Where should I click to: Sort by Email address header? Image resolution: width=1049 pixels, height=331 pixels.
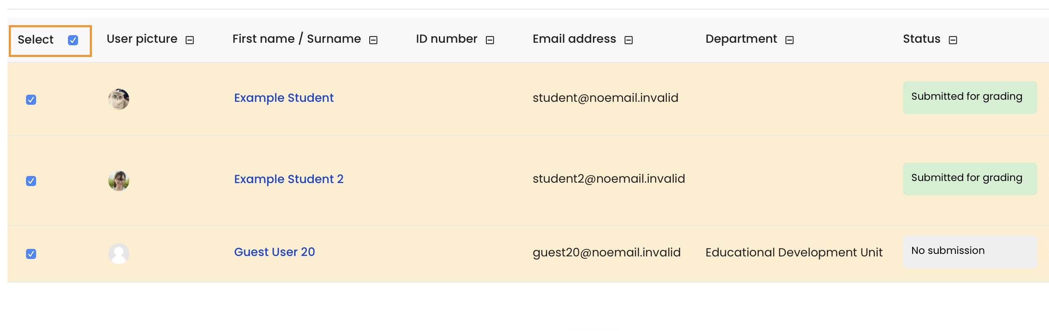tap(574, 39)
